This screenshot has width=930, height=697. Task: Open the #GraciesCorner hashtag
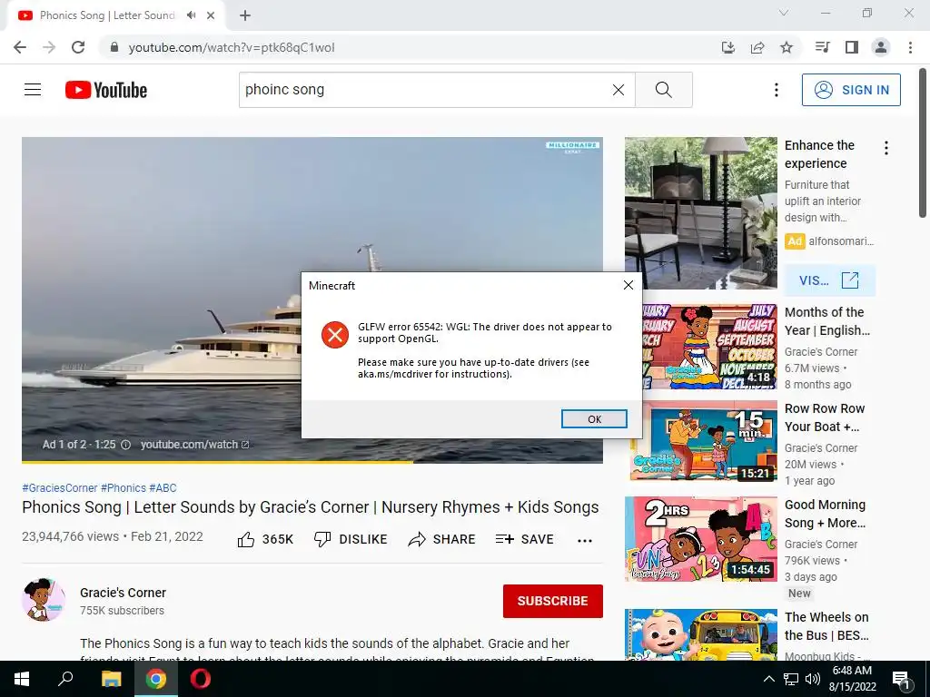[x=59, y=487]
